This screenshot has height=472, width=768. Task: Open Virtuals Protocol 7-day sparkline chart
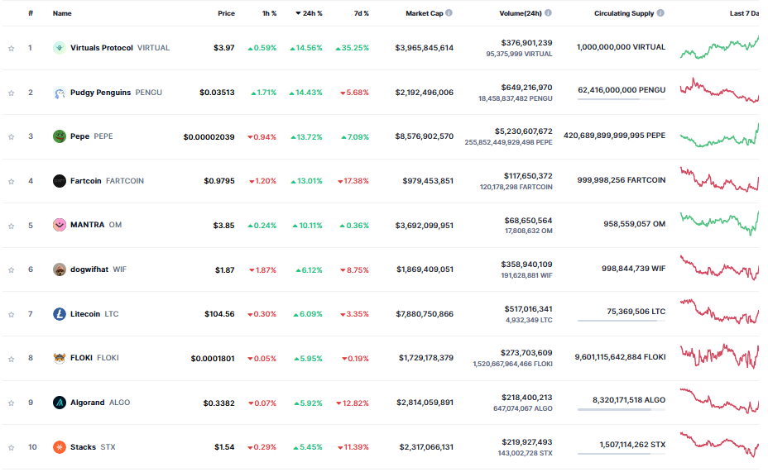(x=719, y=47)
